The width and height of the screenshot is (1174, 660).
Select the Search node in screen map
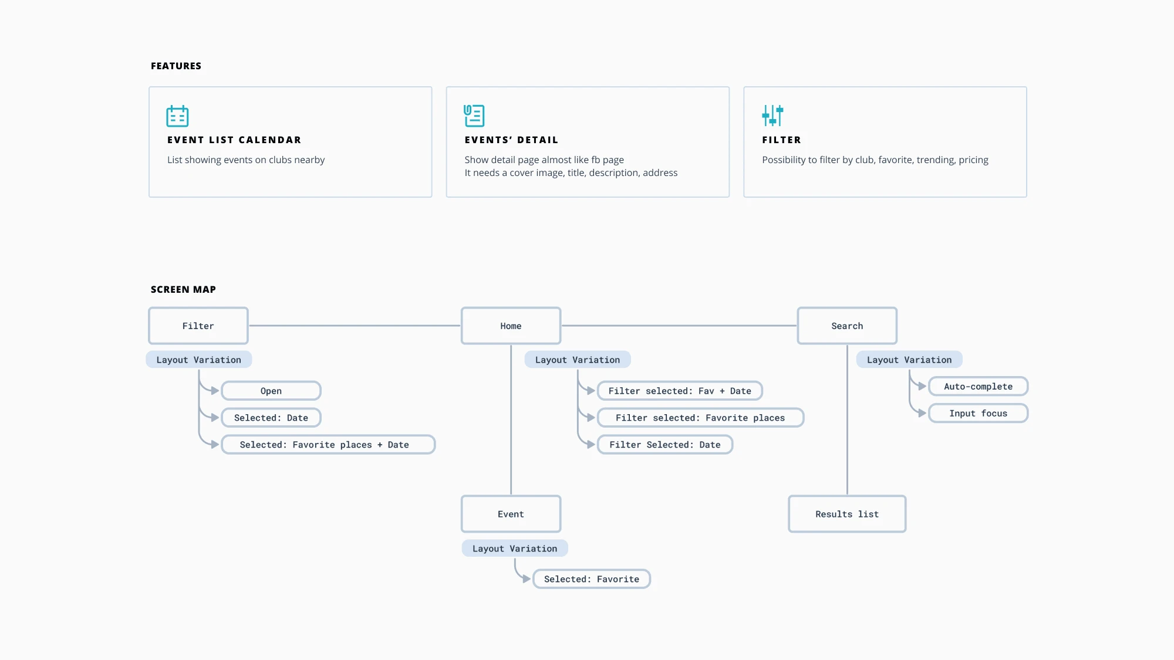coord(846,325)
